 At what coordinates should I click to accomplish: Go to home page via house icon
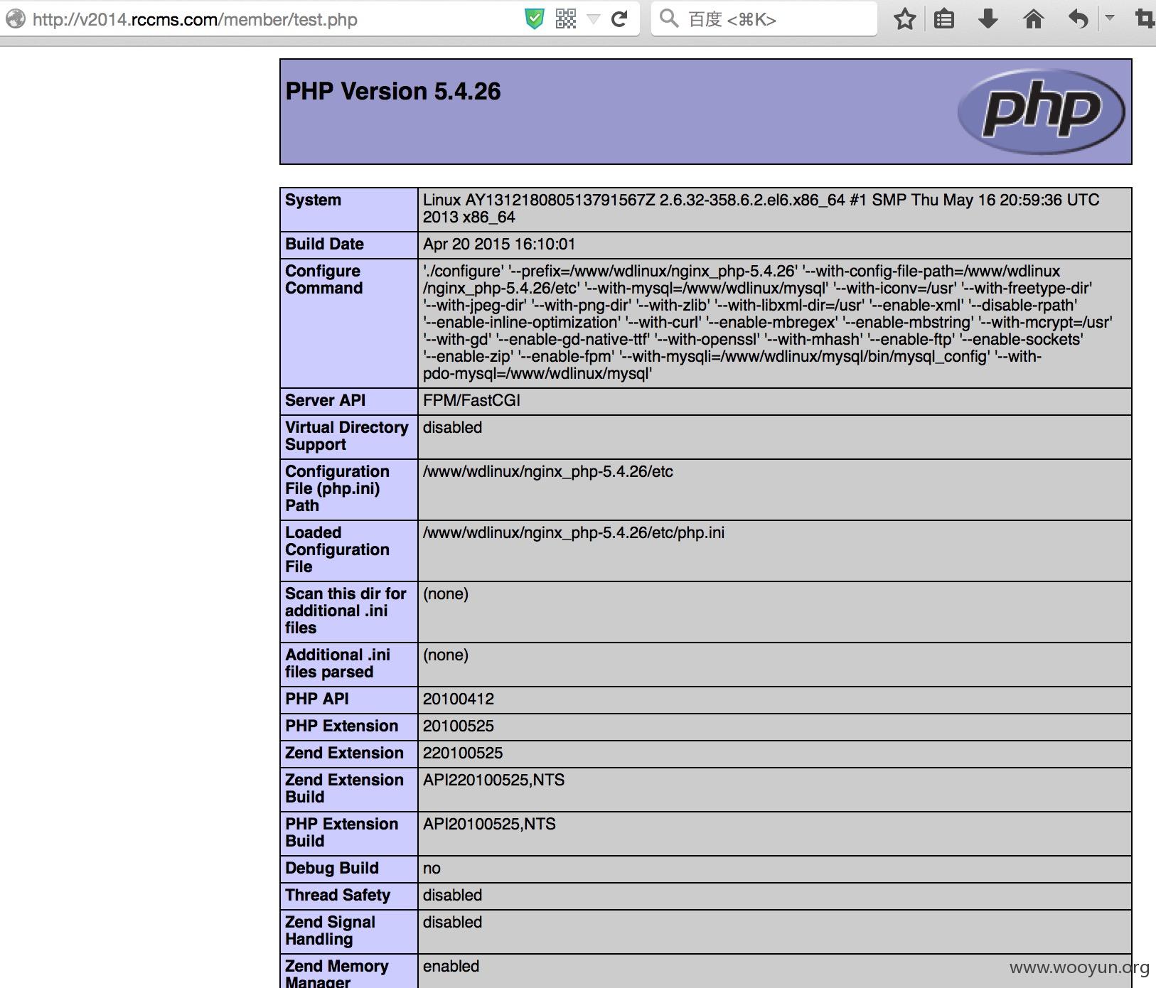point(1034,19)
